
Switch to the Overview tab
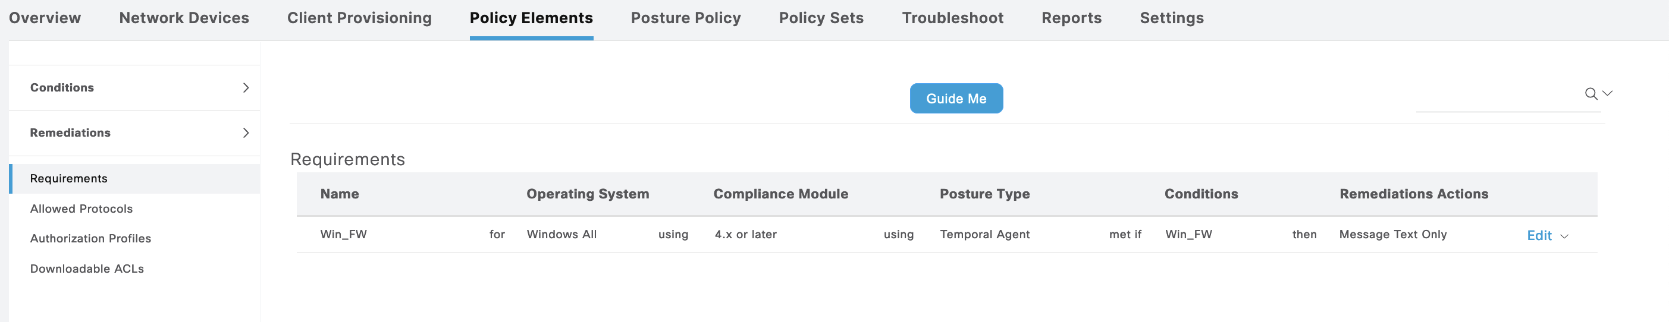45,18
